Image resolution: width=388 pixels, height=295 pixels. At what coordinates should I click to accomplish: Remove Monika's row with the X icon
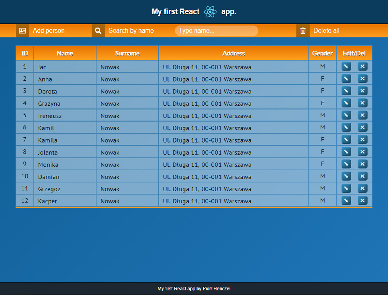pyautogui.click(x=362, y=164)
